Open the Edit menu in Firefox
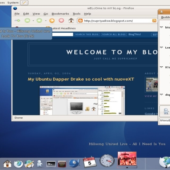 click(26, 14)
